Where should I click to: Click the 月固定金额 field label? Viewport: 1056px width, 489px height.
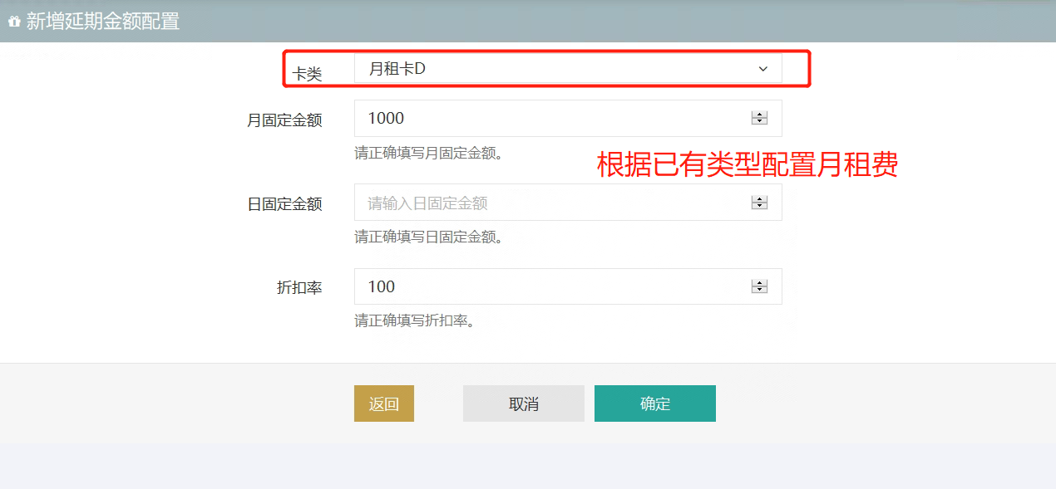(284, 120)
